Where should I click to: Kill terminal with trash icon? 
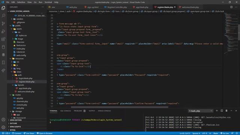pyautogui.click(x=226, y=111)
